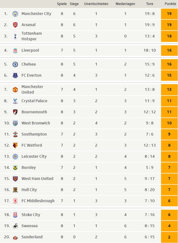
Task: Open the Leicester City team link
Action: point(34,156)
